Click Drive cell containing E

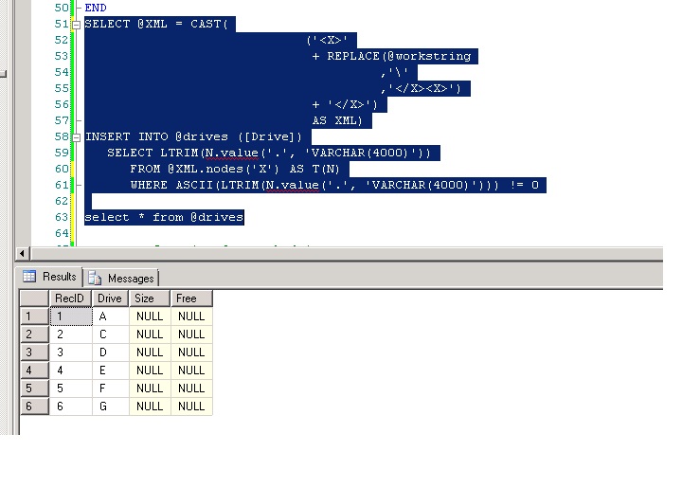(110, 371)
